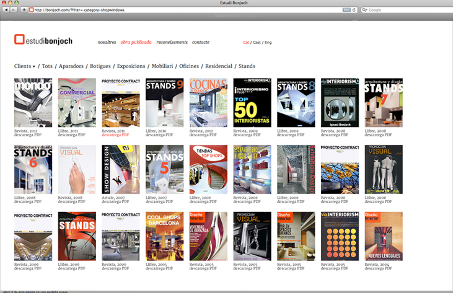Open the Show Design article cover
Viewport: 453px width, 303px height.
click(x=121, y=169)
